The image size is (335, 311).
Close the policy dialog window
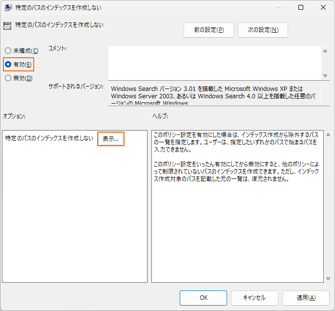coord(323,7)
